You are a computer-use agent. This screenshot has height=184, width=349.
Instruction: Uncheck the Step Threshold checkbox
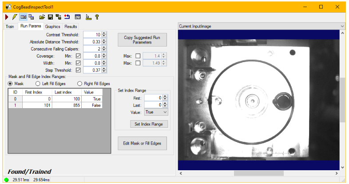[78, 70]
